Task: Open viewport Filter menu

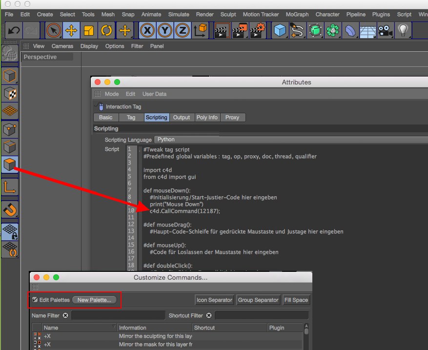Action: (x=137, y=46)
